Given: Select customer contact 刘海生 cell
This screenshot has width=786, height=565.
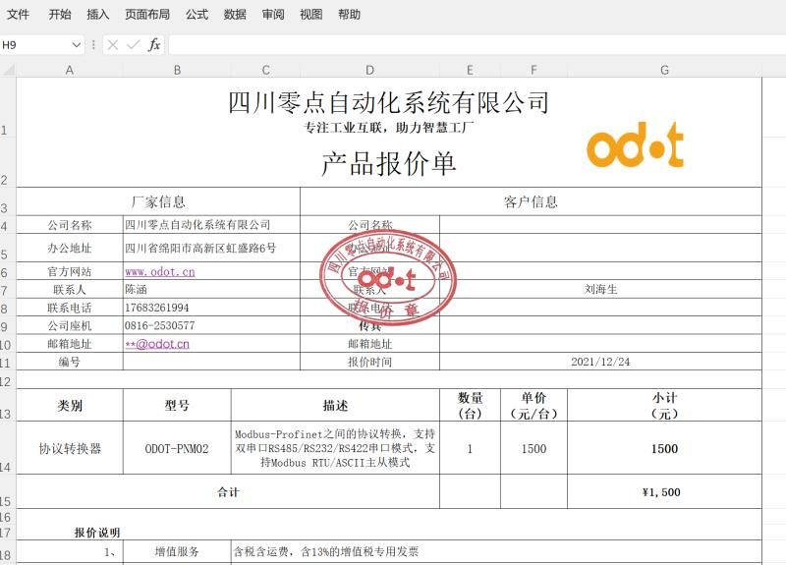Looking at the screenshot, I should click(x=600, y=289).
